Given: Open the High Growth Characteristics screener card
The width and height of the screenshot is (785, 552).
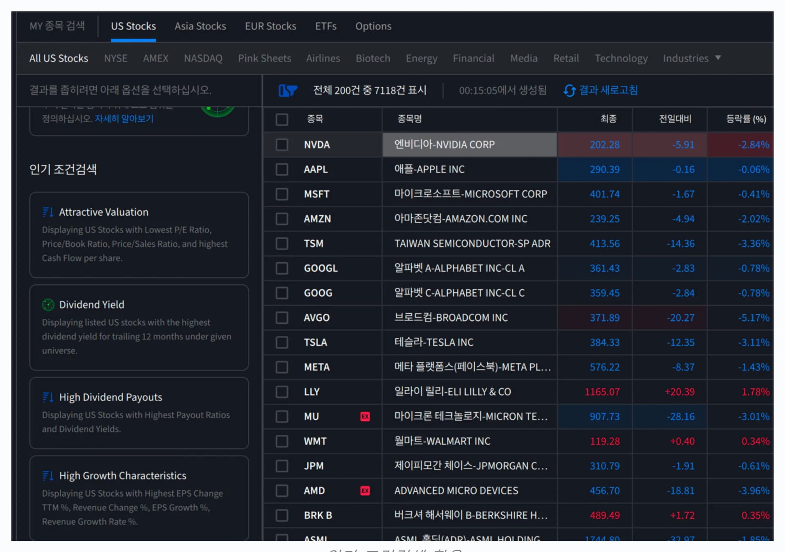Looking at the screenshot, I should click(x=139, y=498).
